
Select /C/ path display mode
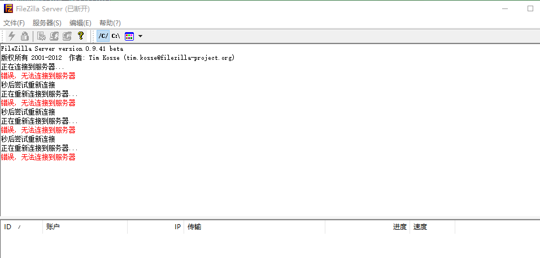point(103,36)
